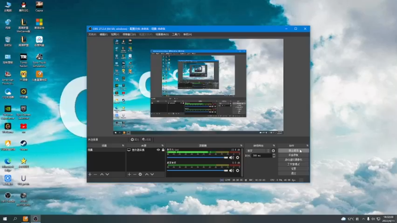
Task: Pop out the Sources dock panel
Action: point(163,146)
